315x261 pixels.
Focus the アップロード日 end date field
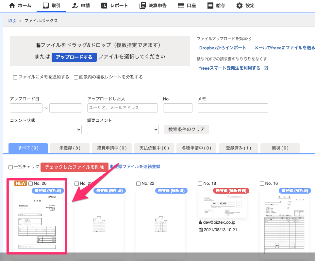(x=66, y=108)
